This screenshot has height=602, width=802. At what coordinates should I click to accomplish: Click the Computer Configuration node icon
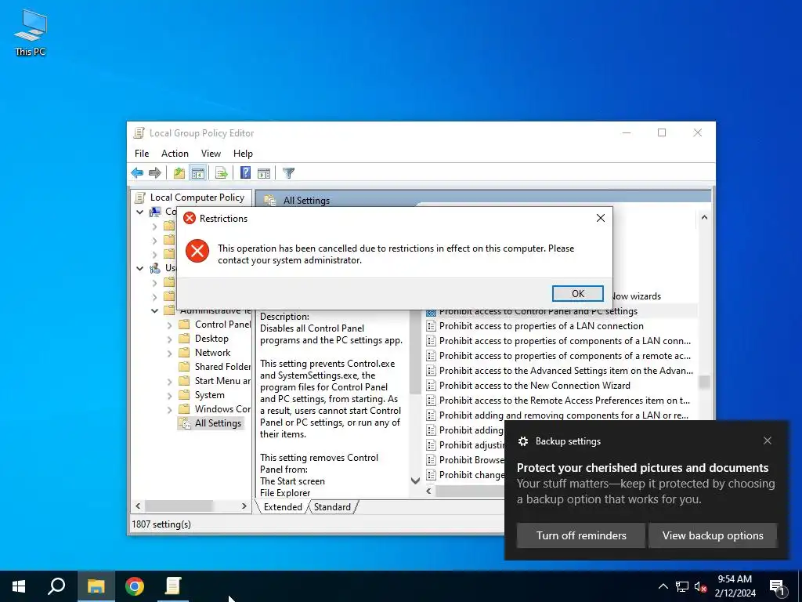[155, 212]
